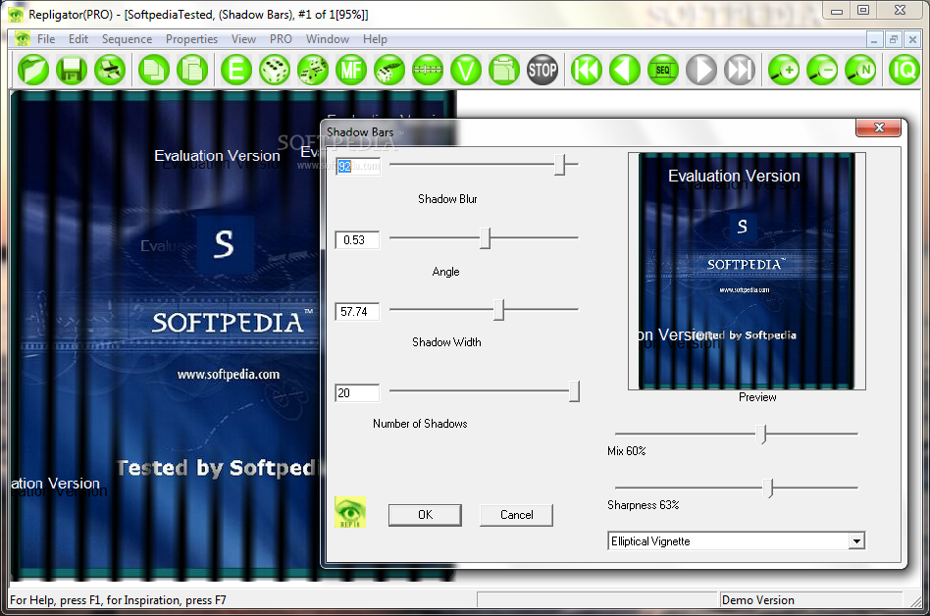930x616 pixels.
Task: Click the Number of Shadows slider handle
Action: tap(574, 391)
